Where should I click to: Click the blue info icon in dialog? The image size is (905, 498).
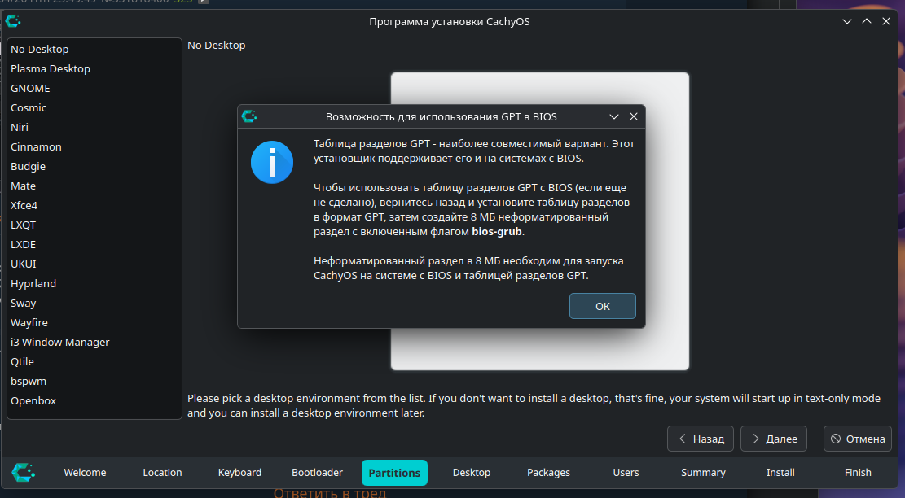point(271,162)
